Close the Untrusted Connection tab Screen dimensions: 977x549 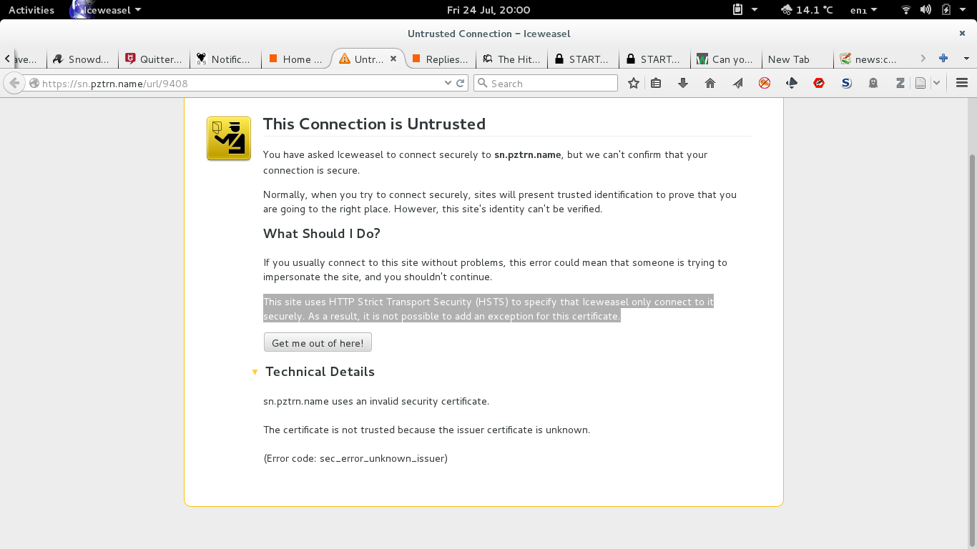pyautogui.click(x=393, y=59)
